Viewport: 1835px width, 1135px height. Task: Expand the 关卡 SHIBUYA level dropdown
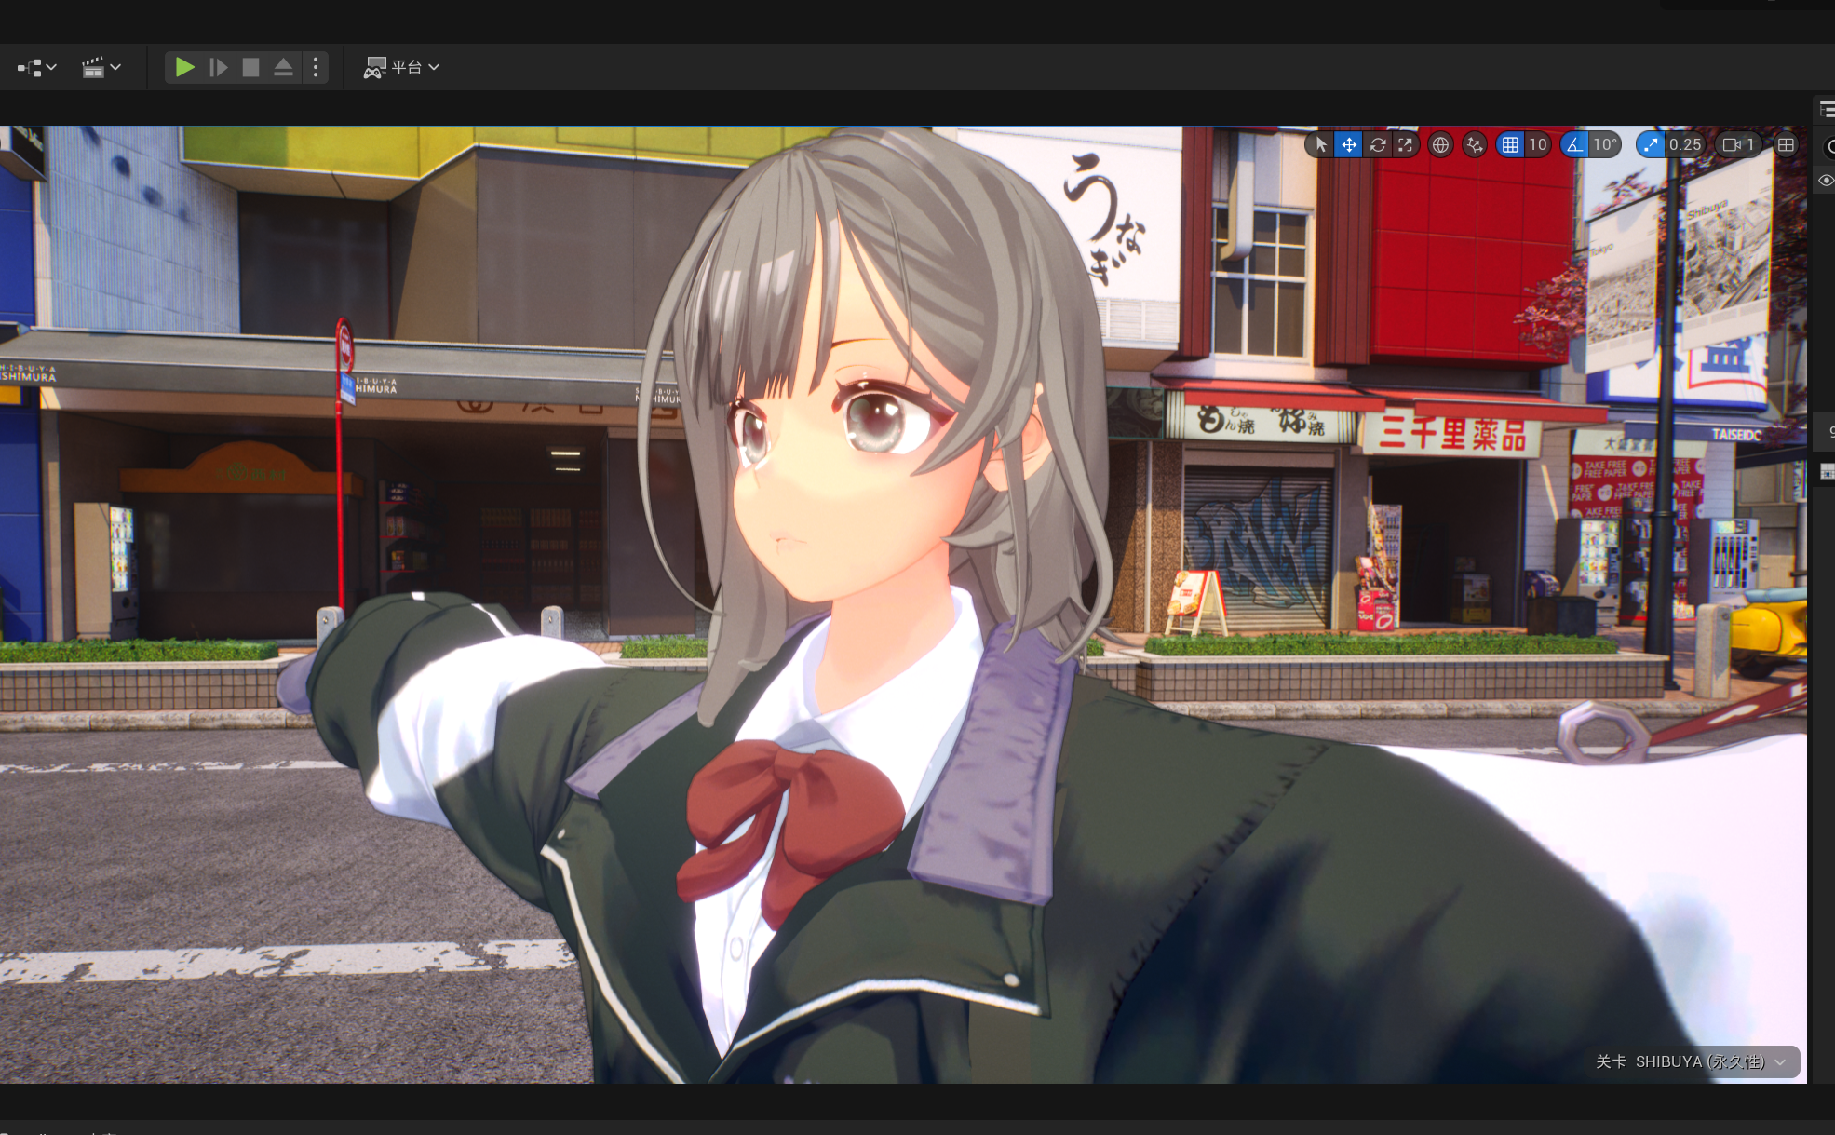(1780, 1061)
